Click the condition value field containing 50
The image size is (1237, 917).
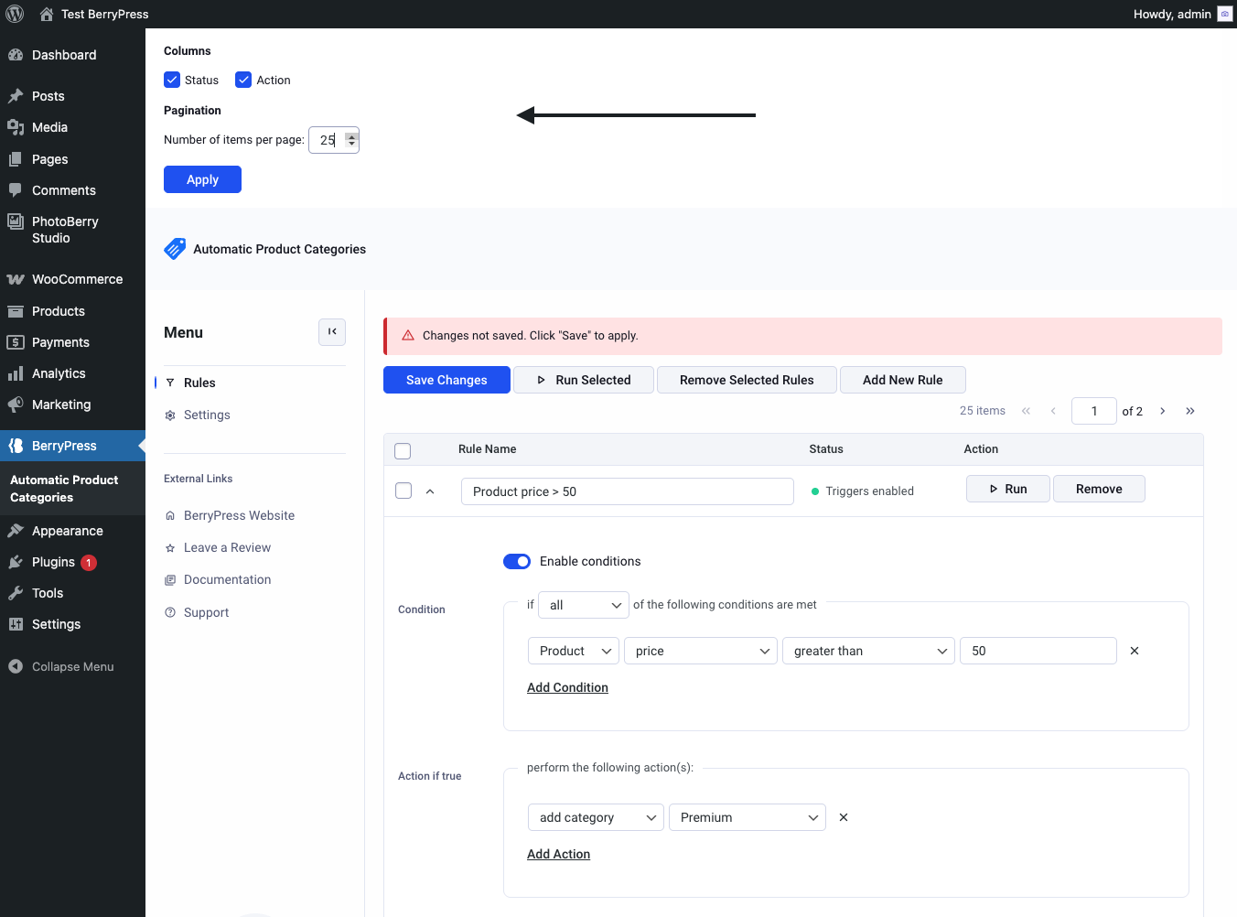pos(1038,651)
